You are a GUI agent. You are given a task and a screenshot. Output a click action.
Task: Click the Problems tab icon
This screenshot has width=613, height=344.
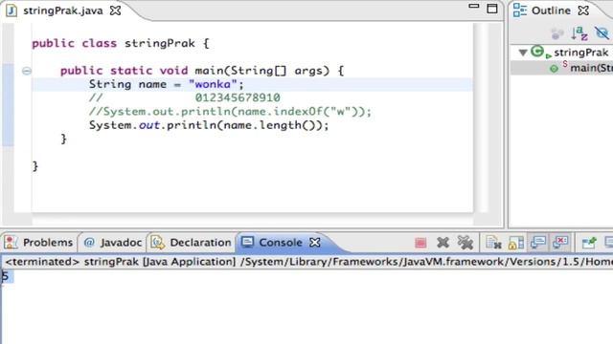[x=11, y=243]
